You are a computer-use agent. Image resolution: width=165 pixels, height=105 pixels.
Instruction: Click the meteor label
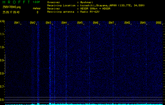tap(37, 8)
